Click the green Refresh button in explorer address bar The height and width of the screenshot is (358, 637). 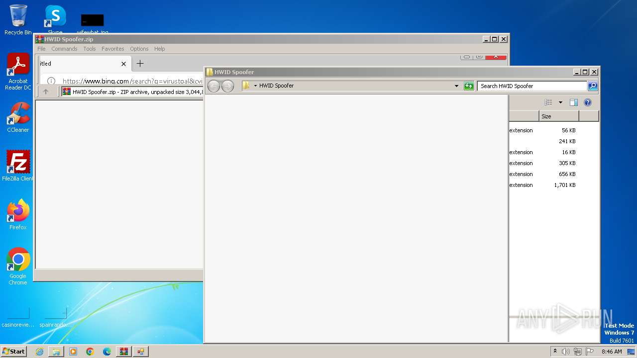469,86
